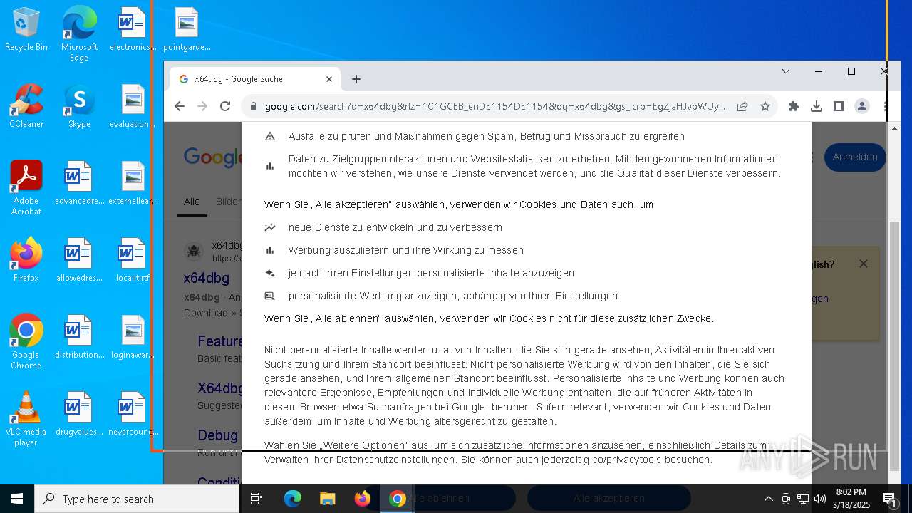912x513 pixels.
Task: Select the Alle search results tab
Action: click(192, 202)
